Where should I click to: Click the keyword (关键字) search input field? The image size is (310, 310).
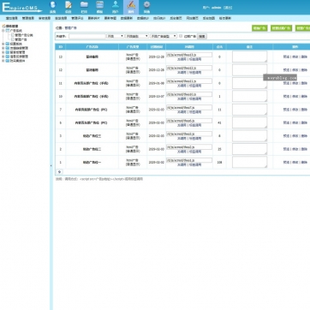(x=87, y=36)
